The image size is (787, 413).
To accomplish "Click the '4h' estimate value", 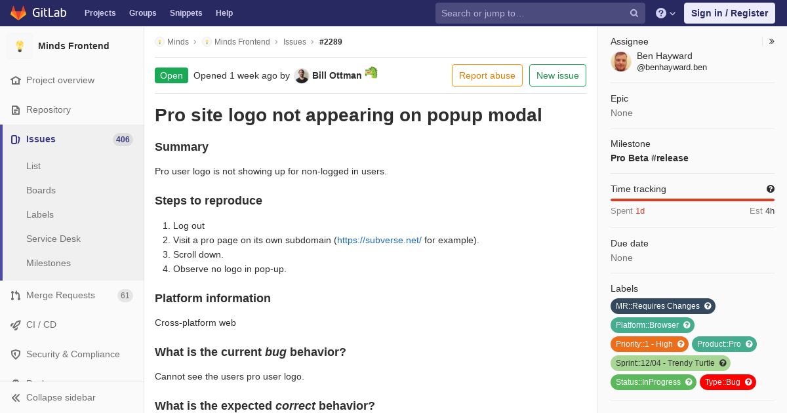I will point(770,210).
